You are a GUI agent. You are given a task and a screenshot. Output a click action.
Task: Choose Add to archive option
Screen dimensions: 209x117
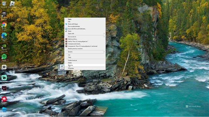coord(85,39)
